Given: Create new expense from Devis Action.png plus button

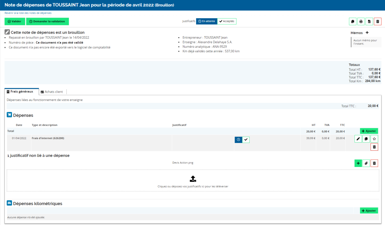Looking at the screenshot, I should click(358, 163).
